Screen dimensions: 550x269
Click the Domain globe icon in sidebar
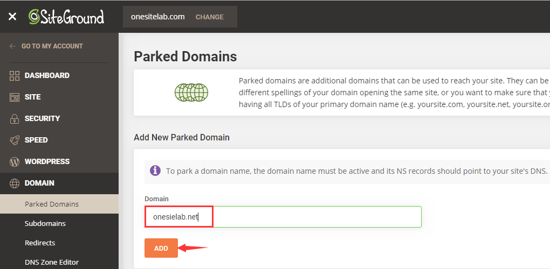pyautogui.click(x=15, y=183)
